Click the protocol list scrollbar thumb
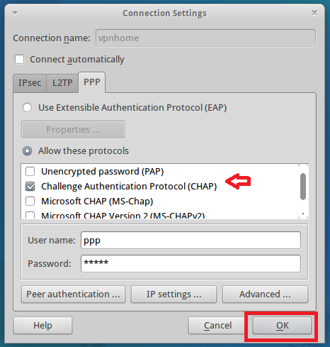Image resolution: width=330 pixels, height=347 pixels. (x=303, y=187)
